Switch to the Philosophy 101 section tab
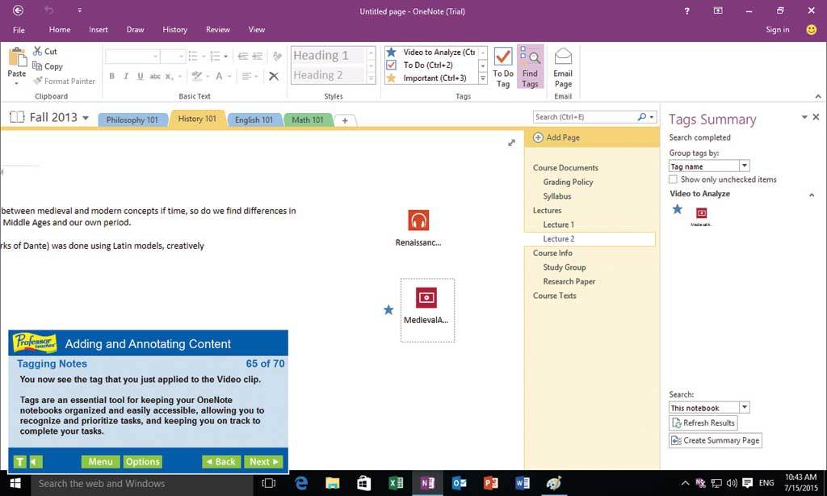 (x=132, y=120)
